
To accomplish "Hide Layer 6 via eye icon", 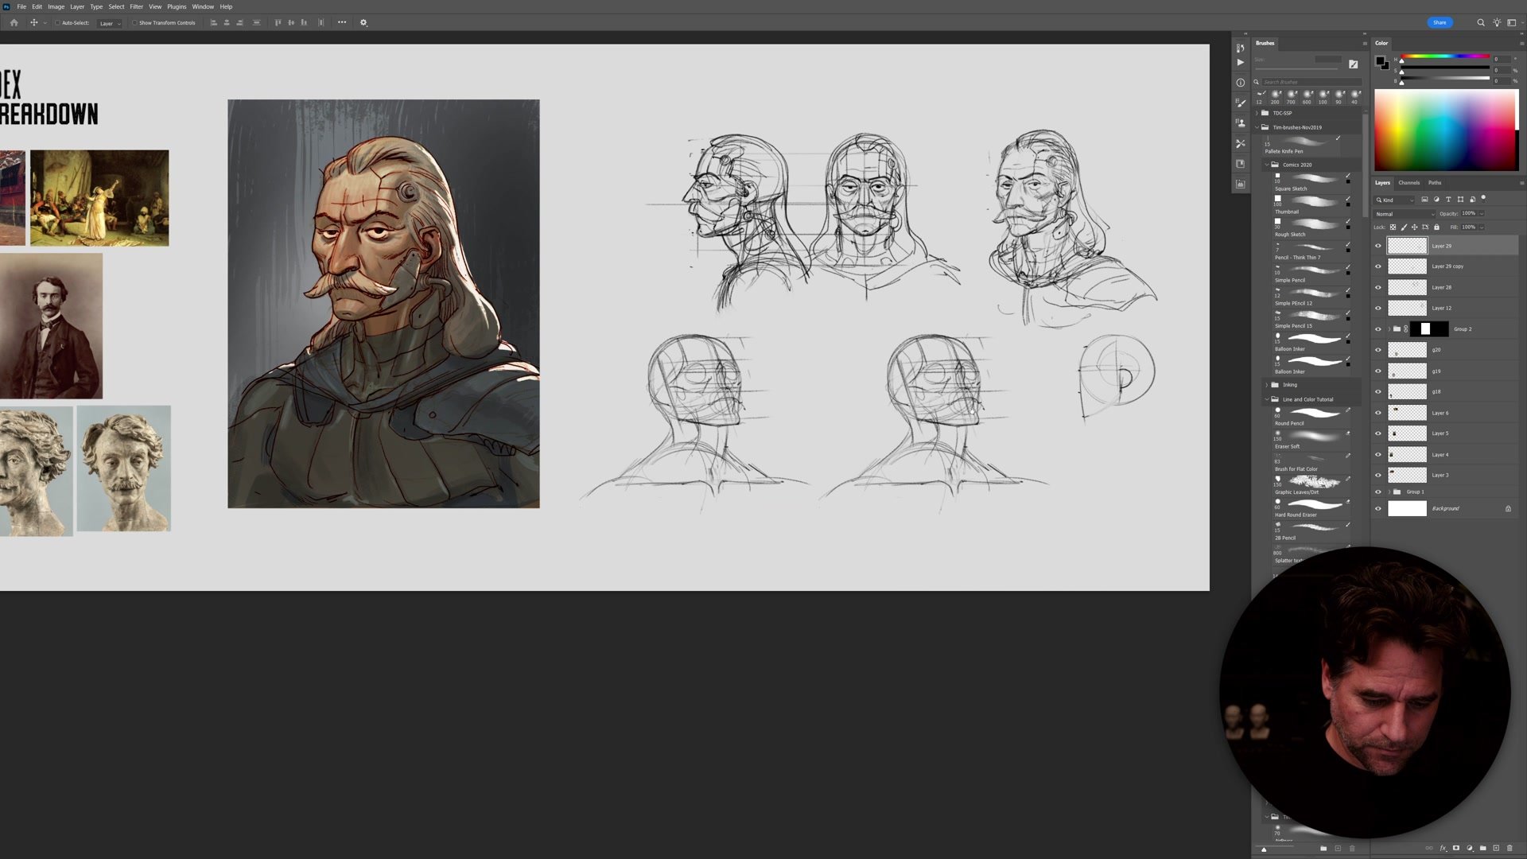I will 1378,413.
